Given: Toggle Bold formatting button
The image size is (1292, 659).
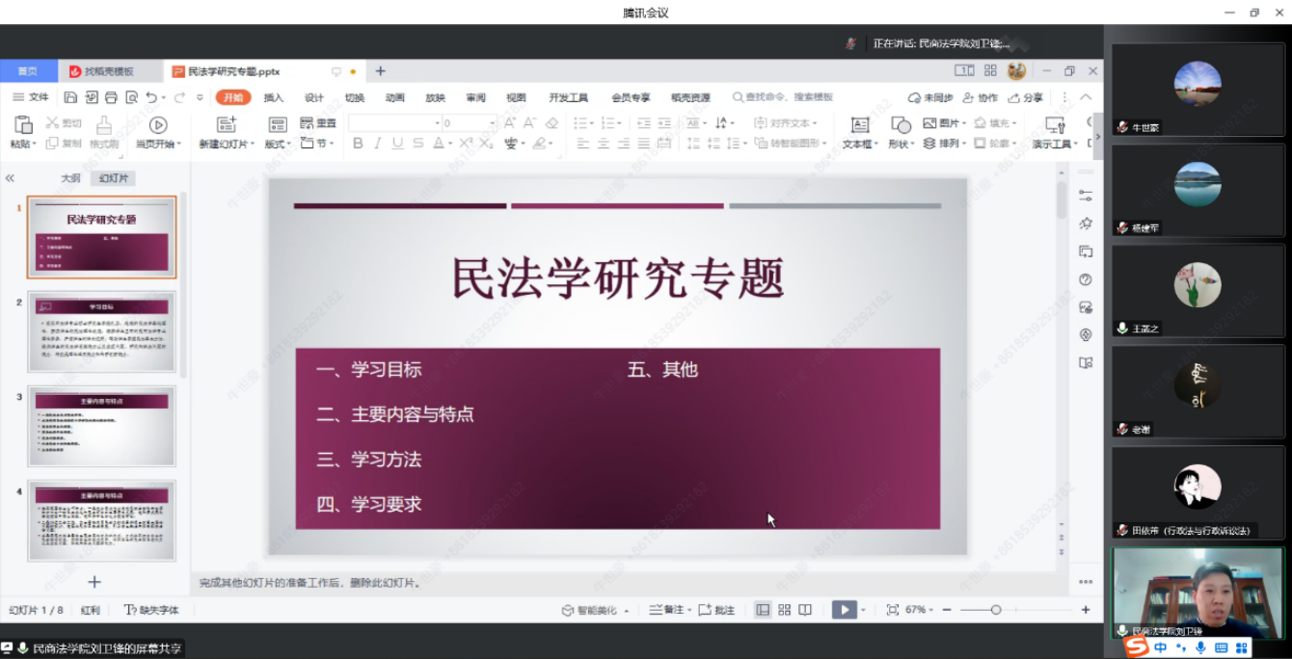Looking at the screenshot, I should pos(358,144).
